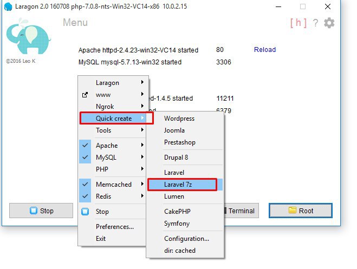Click the Apache port number 80
This screenshot has height=269, width=357.
(220, 50)
